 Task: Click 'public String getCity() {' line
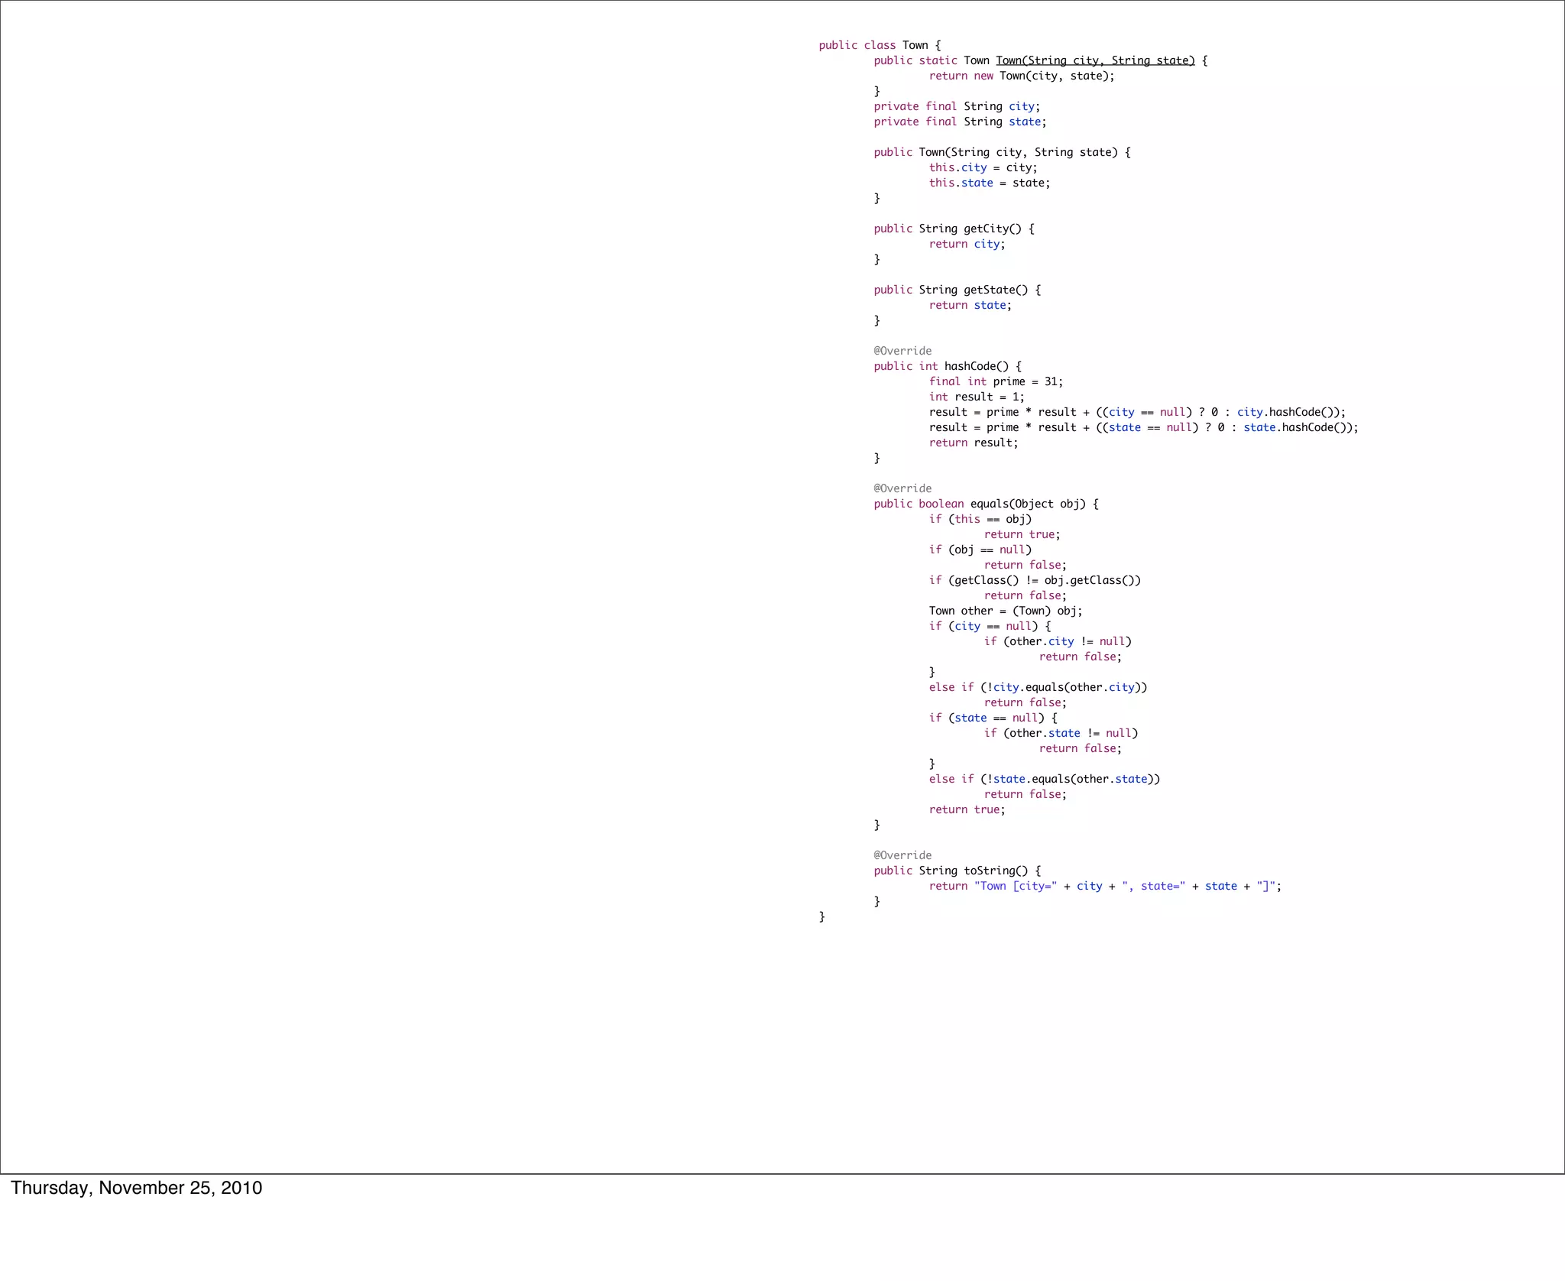click(x=954, y=229)
